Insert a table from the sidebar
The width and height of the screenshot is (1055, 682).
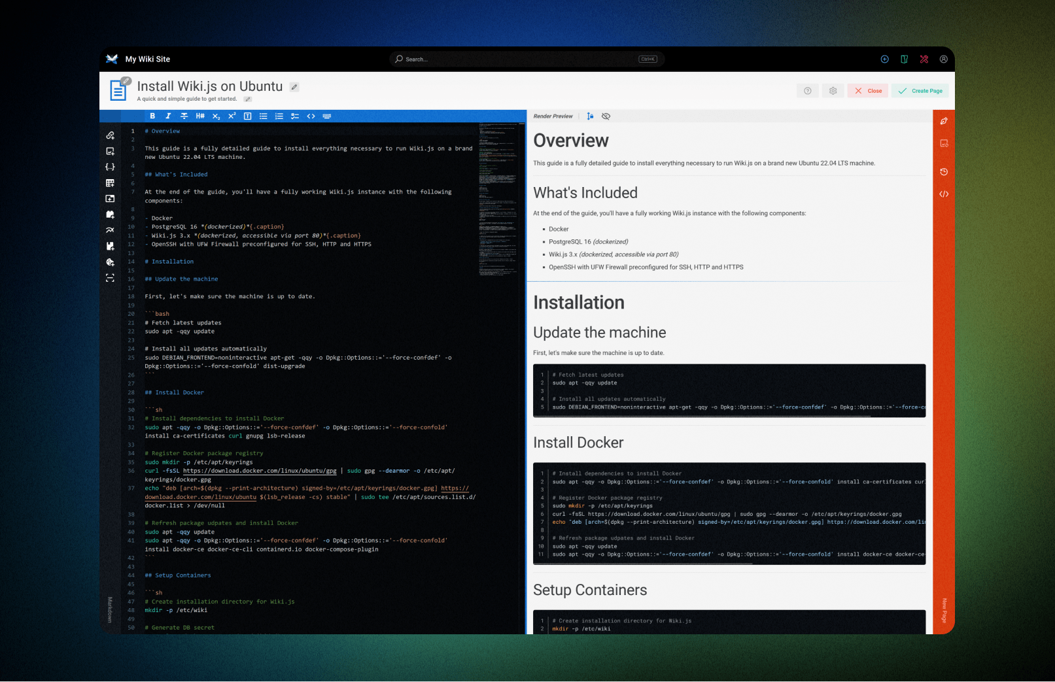click(x=110, y=183)
